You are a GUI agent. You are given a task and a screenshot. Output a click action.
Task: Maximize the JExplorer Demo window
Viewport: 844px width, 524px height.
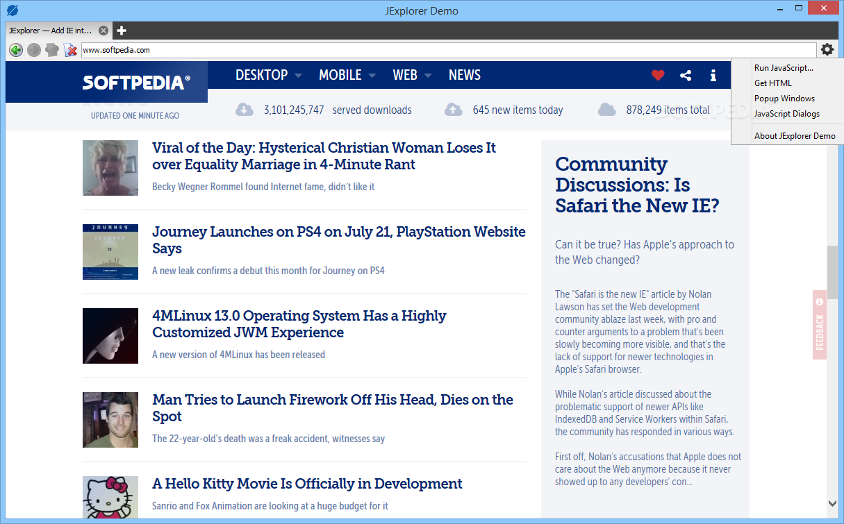[x=799, y=8]
